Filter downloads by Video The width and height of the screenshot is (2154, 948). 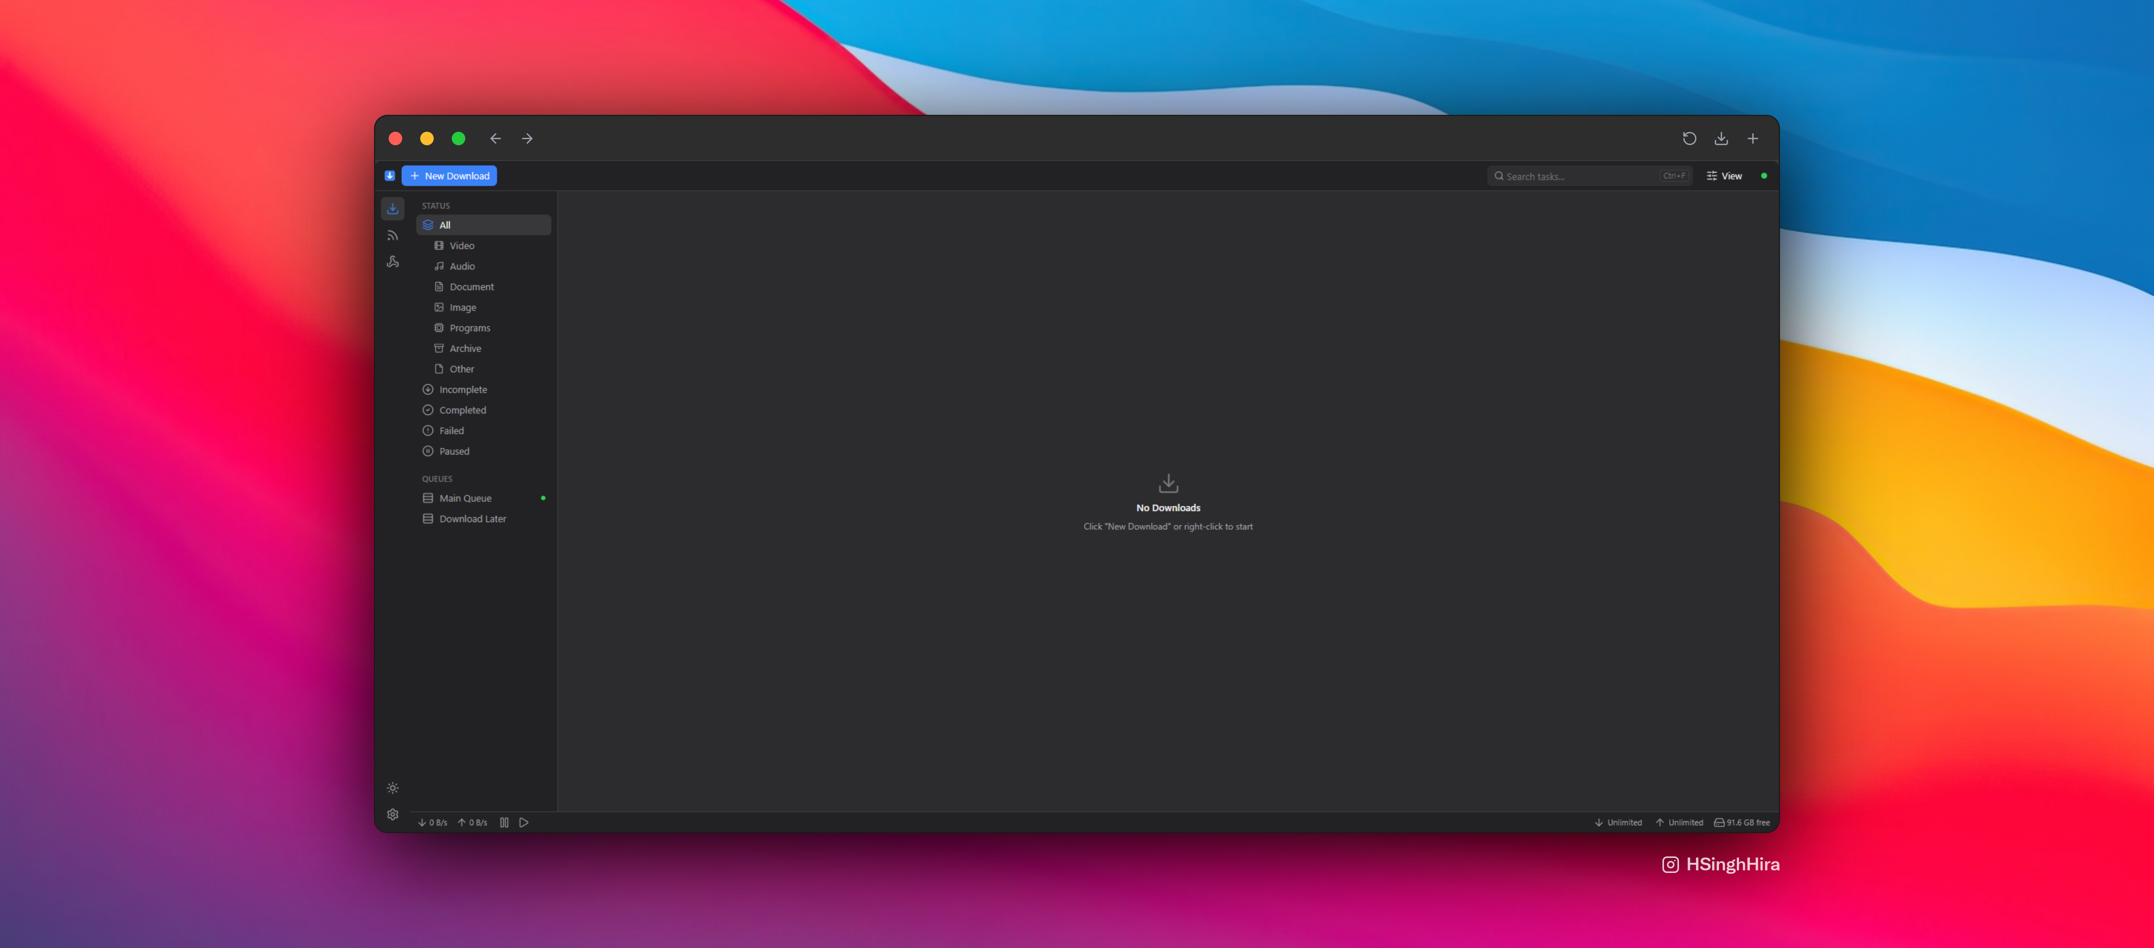[483, 246]
